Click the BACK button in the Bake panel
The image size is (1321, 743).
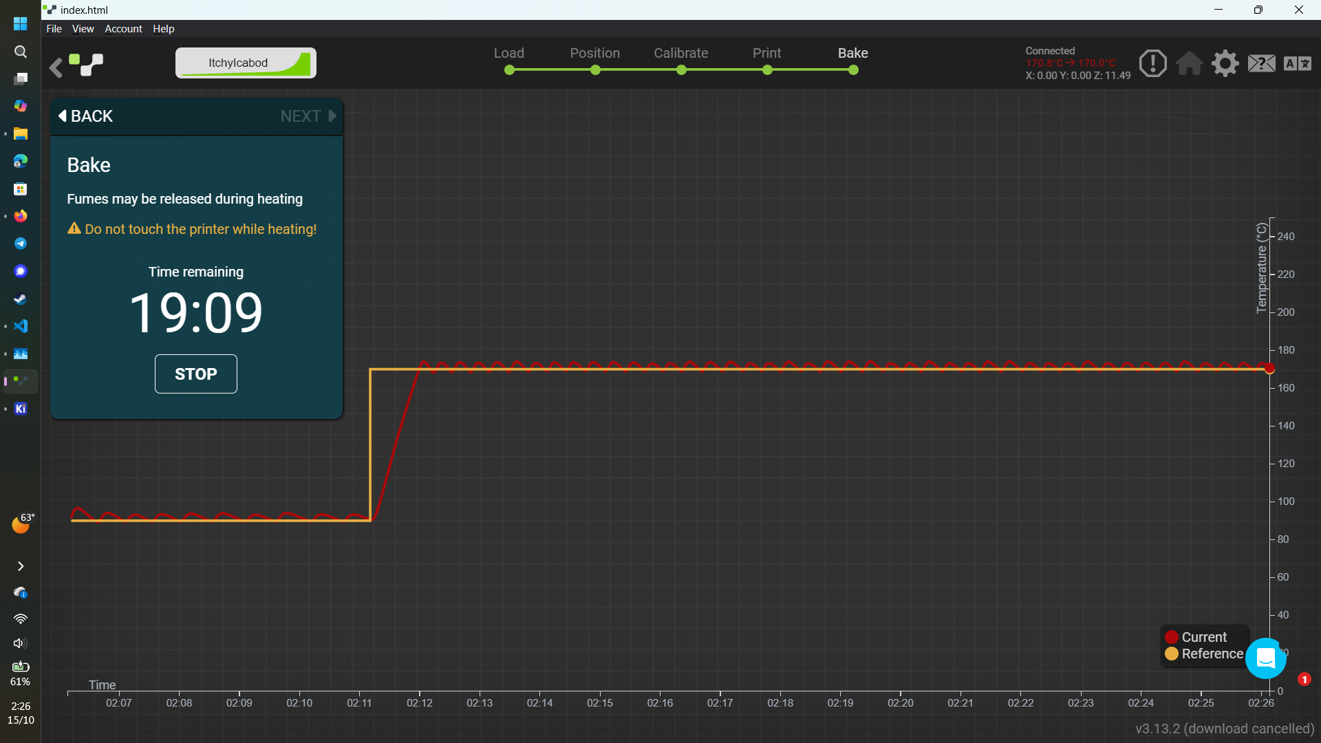[x=86, y=116]
